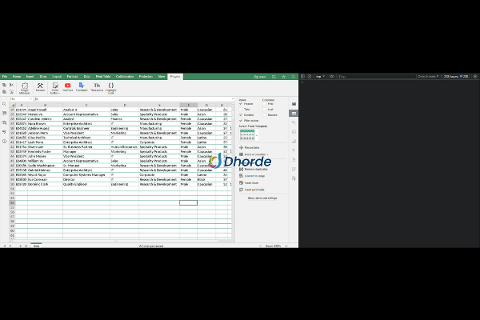
Task: Expand Rows & Columns dropdown
Action: tap(257, 154)
